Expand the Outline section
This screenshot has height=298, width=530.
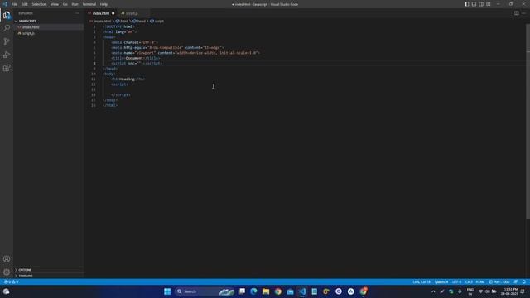(x=48, y=270)
